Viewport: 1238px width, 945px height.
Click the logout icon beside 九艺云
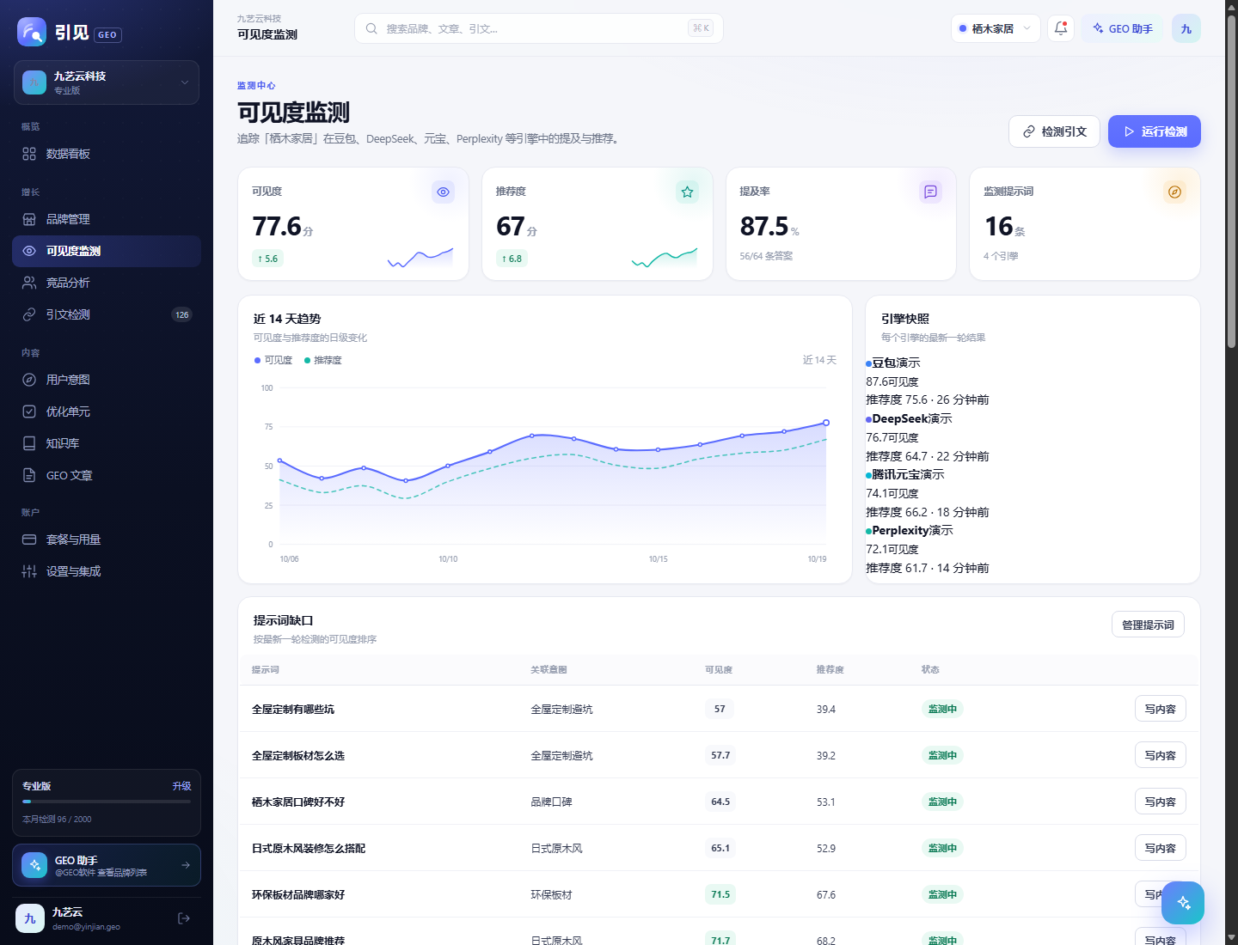click(184, 918)
